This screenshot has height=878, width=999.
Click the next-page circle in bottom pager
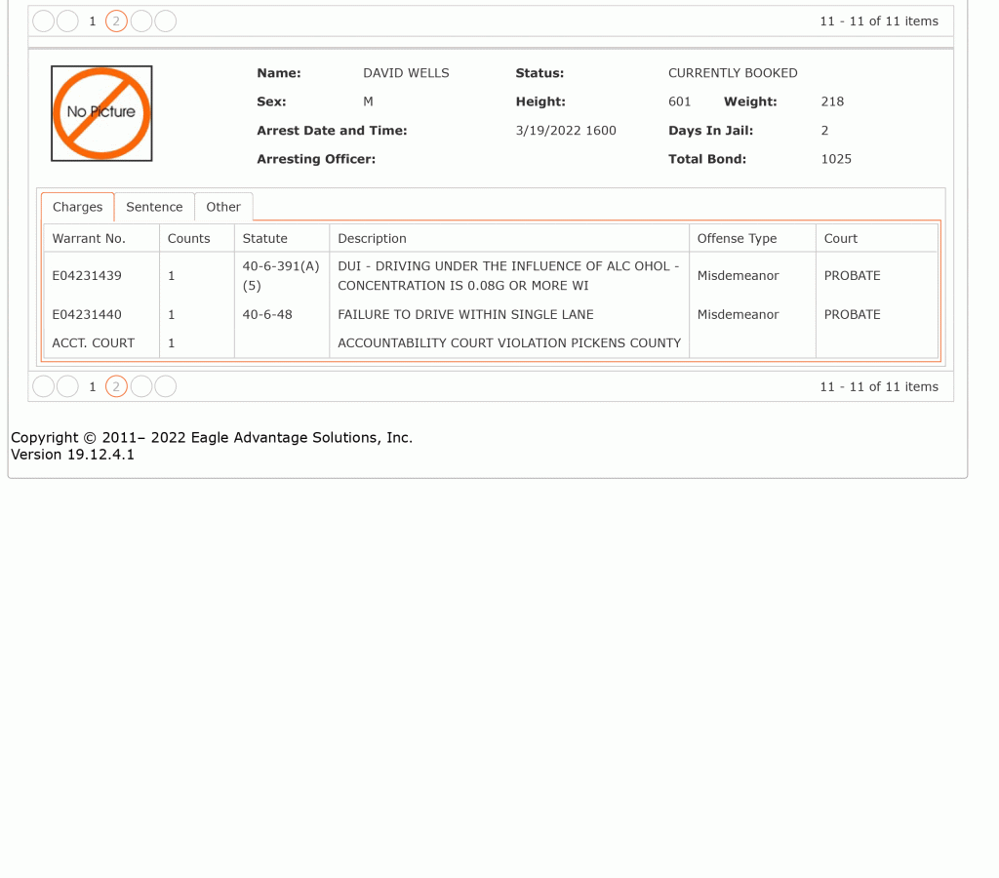[141, 386]
